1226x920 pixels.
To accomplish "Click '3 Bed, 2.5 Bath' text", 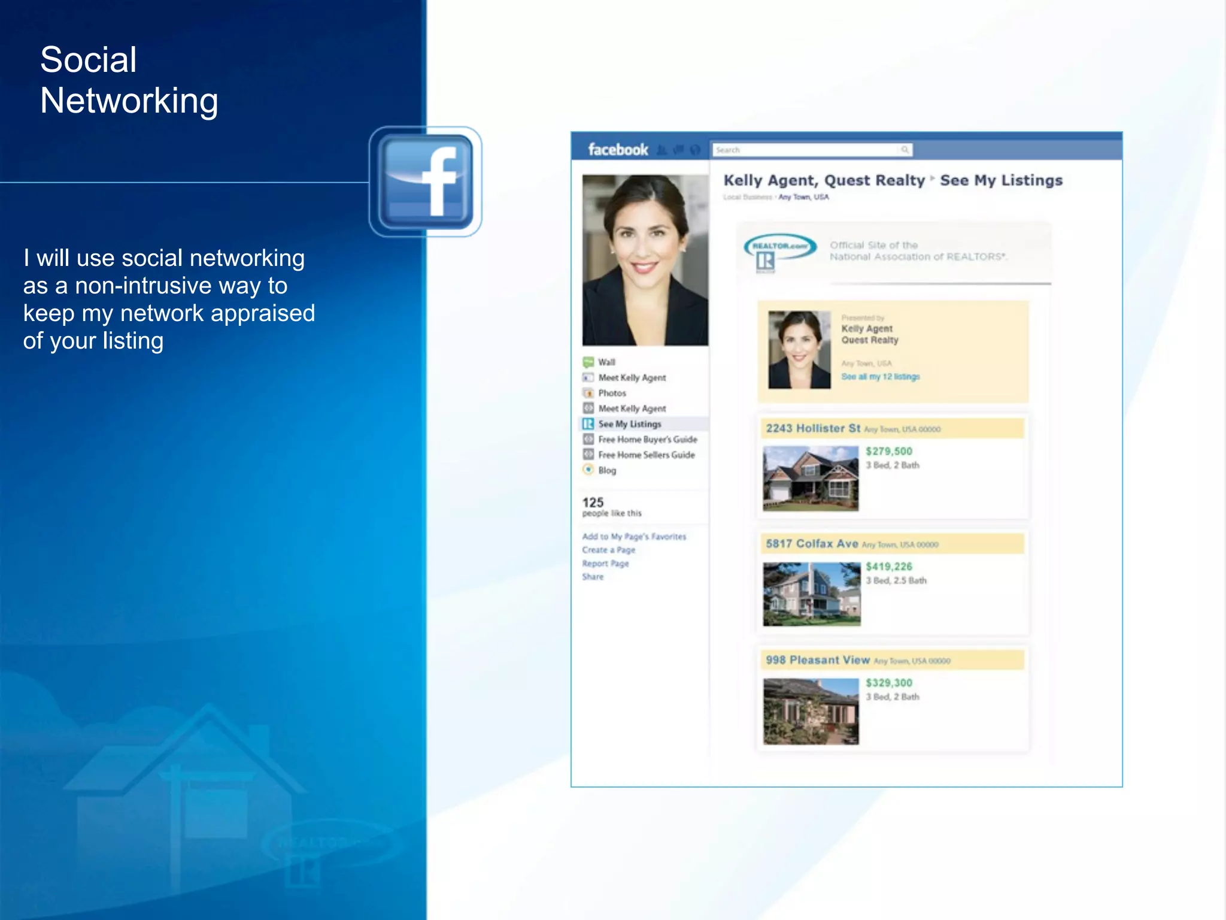I will click(896, 580).
